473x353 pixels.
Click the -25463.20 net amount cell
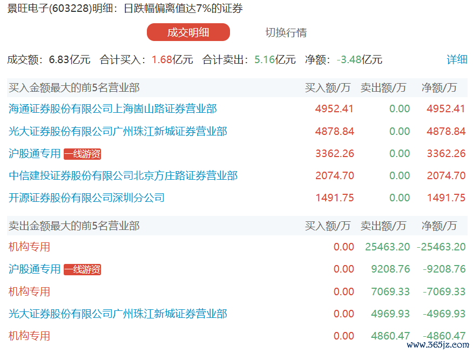click(441, 247)
